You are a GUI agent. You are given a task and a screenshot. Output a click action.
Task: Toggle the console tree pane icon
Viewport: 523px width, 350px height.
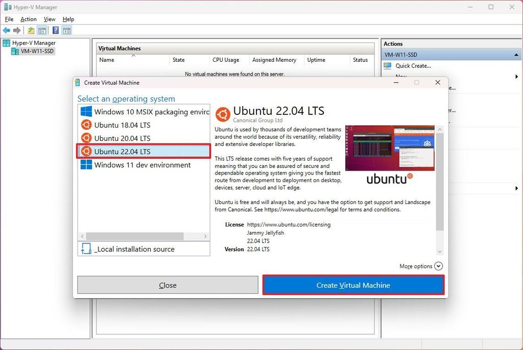42,31
